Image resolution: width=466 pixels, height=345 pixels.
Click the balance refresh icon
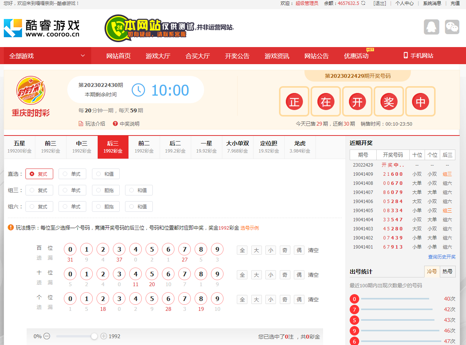click(363, 3)
